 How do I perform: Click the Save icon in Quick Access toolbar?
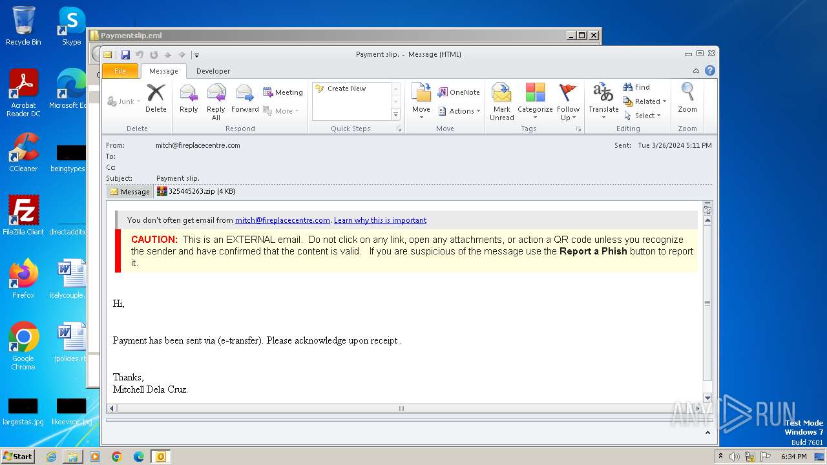point(125,55)
